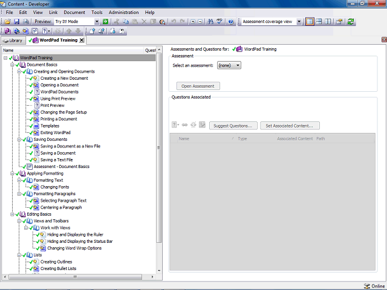Select Hiding and Displaying the Ruler topic
This screenshot has height=290, width=387.
pyautogui.click(x=75, y=235)
